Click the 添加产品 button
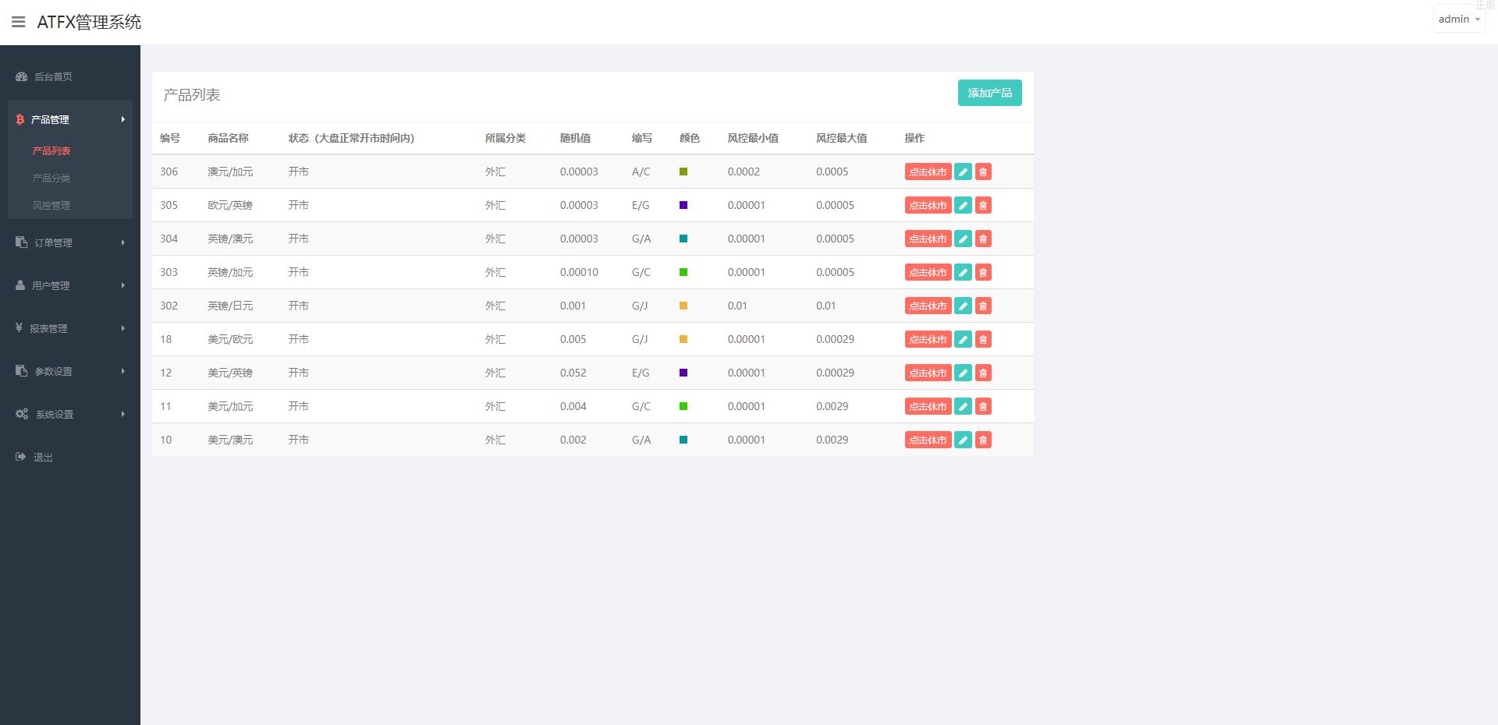This screenshot has width=1498, height=725. pos(989,93)
